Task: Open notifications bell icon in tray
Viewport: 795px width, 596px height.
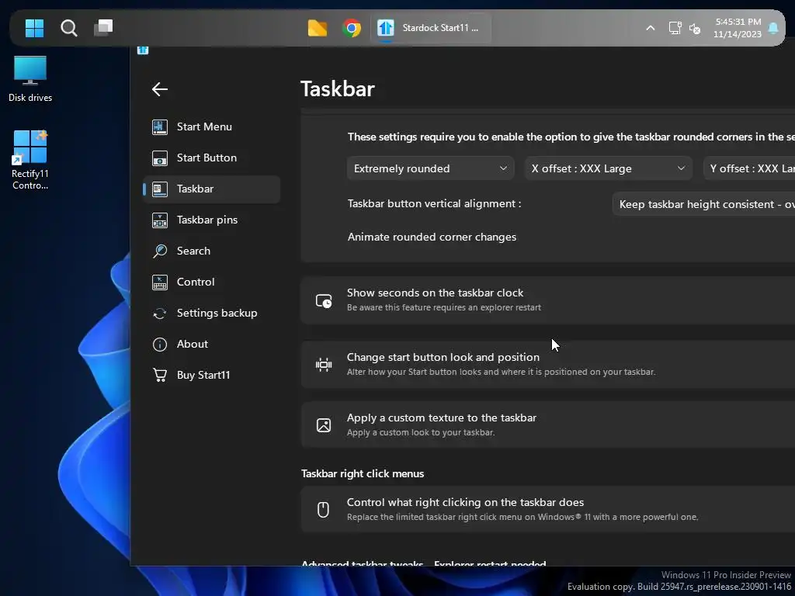Action: [x=773, y=28]
